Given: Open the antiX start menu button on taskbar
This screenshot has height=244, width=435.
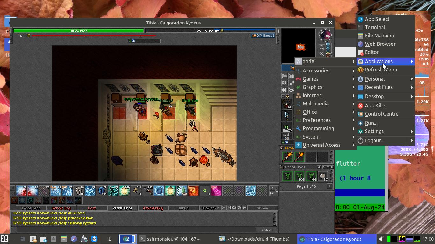Looking at the screenshot, I should [4, 239].
